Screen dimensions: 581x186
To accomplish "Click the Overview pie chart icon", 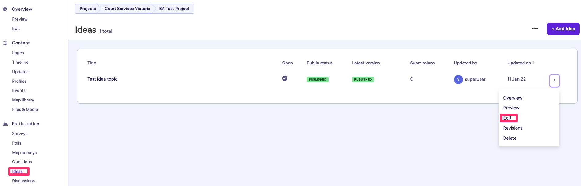I will pos(5,9).
